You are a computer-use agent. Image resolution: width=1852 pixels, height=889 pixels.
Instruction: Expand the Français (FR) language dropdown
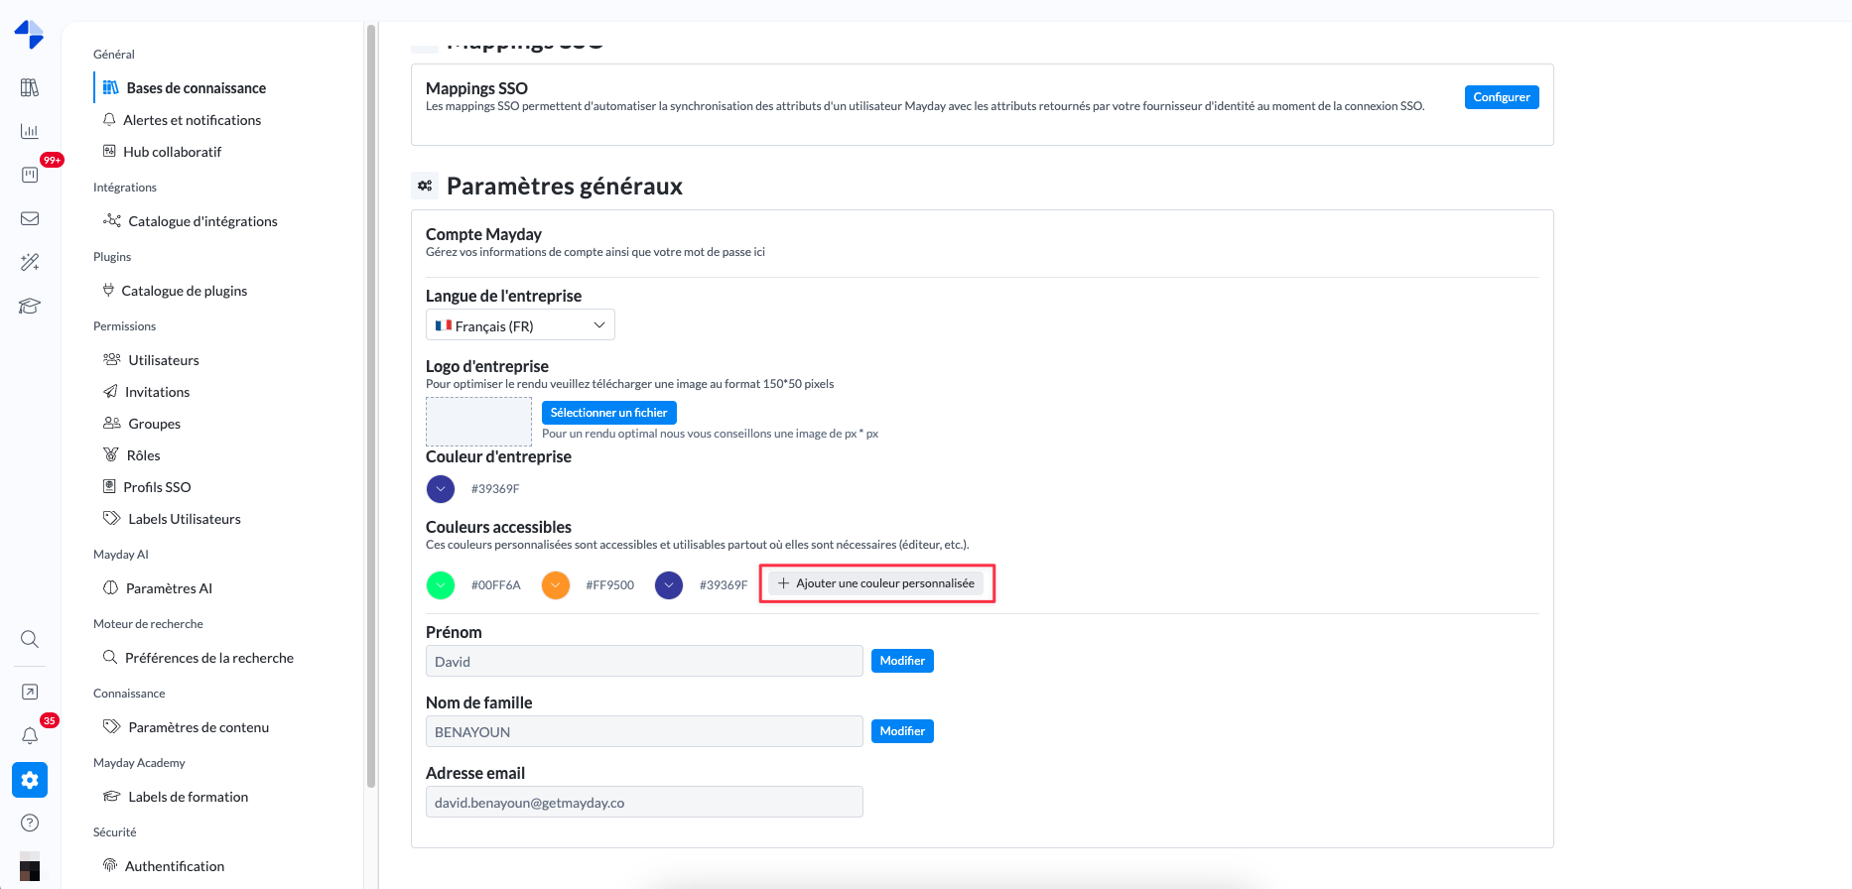520,325
